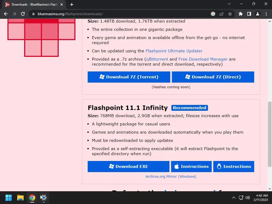Open Chrome's three-dot menu
Viewport: 272px width, 204px height.
[x=266, y=14]
